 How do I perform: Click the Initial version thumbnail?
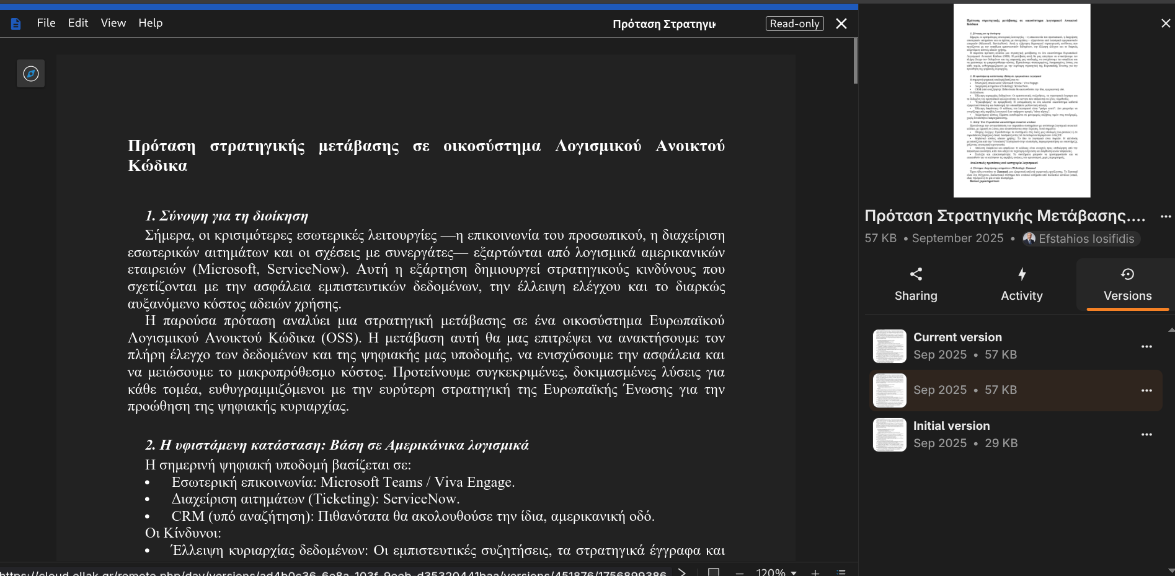pyautogui.click(x=890, y=435)
